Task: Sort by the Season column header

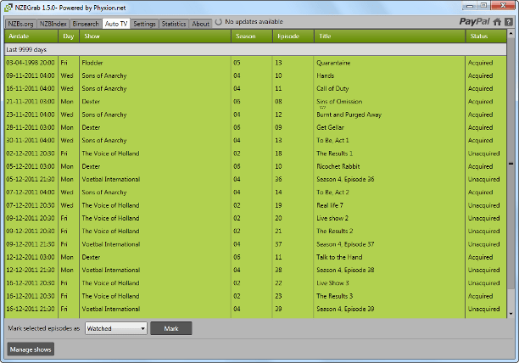Action: pyautogui.click(x=252, y=36)
